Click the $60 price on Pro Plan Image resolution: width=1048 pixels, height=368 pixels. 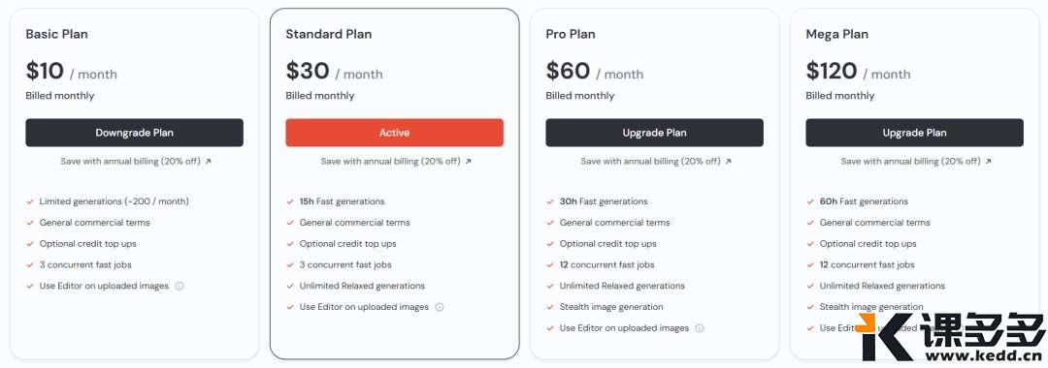pyautogui.click(x=568, y=71)
